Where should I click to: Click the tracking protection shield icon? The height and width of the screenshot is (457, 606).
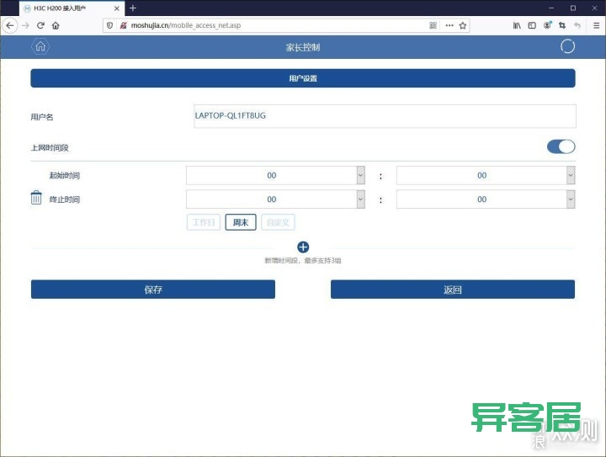point(109,25)
